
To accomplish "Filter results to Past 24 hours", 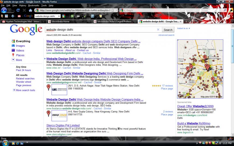I will (x=23, y=70).
